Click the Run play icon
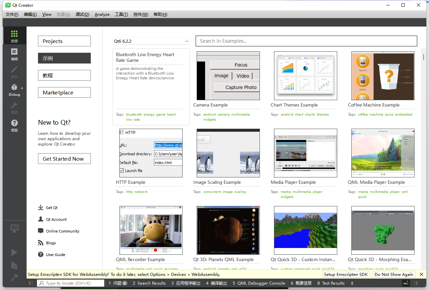Screen dimensions: 429x290 point(14,252)
